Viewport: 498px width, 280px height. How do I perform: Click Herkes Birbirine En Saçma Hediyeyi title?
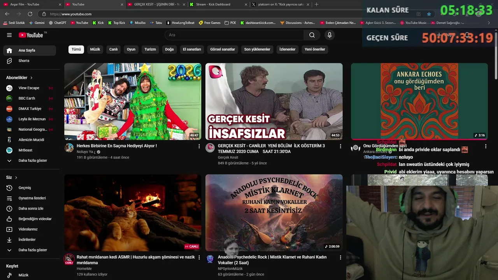[117, 146]
